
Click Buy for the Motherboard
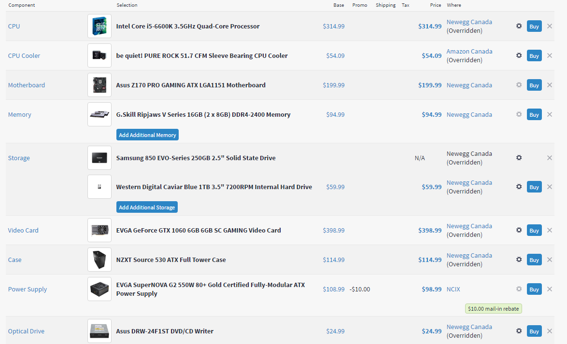pos(534,85)
